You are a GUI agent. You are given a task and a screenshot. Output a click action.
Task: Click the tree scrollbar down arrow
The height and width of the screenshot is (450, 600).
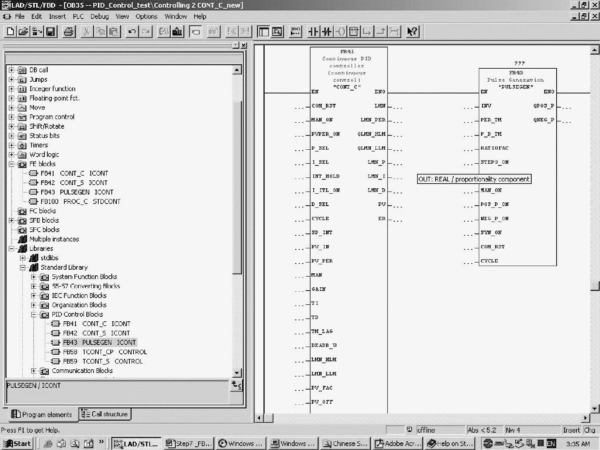237,373
